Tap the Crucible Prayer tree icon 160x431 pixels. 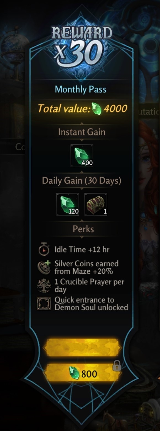tap(44, 286)
